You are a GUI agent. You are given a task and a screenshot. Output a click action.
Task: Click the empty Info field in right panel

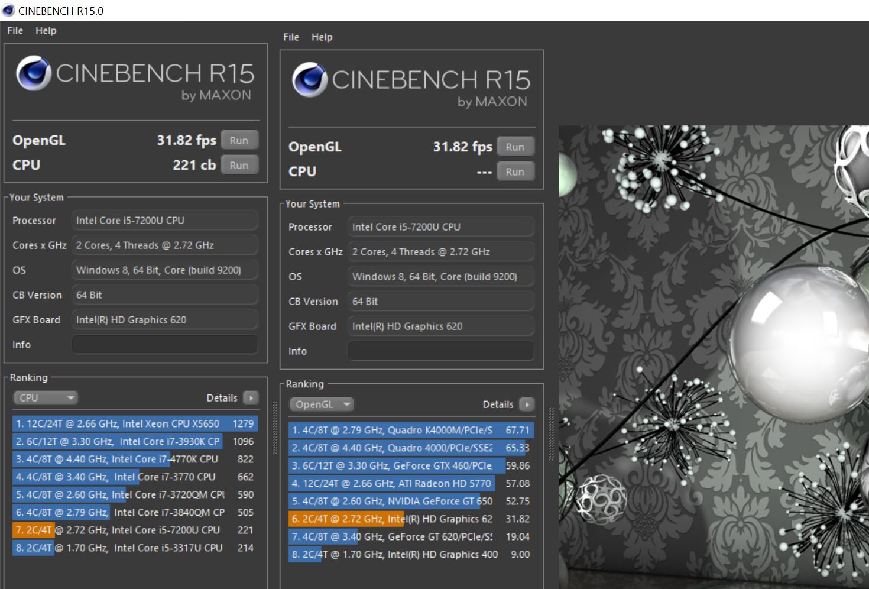pyautogui.click(x=441, y=351)
